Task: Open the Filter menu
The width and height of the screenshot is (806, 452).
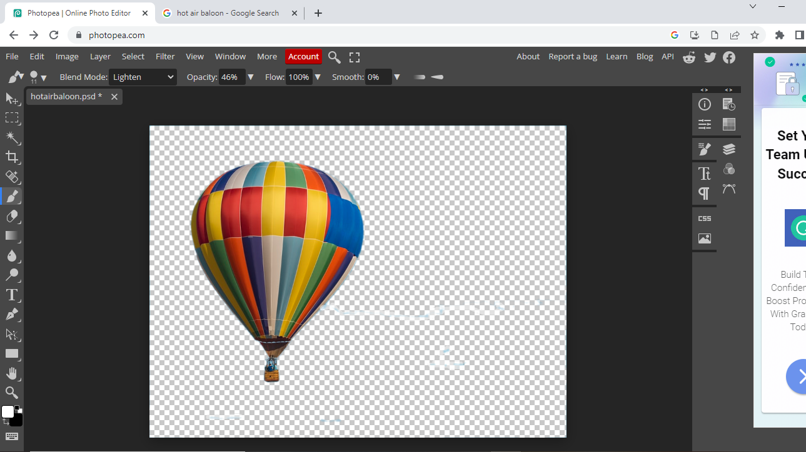Action: [x=165, y=56]
